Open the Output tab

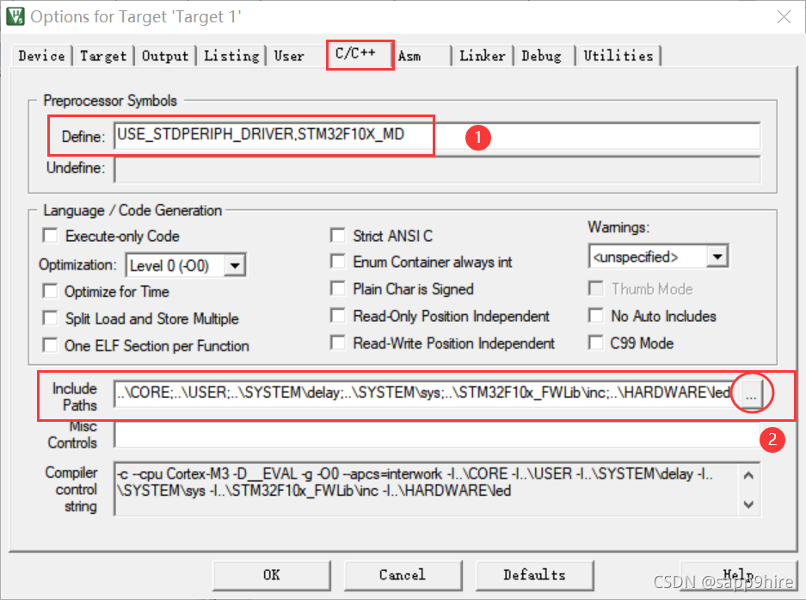[x=165, y=56]
